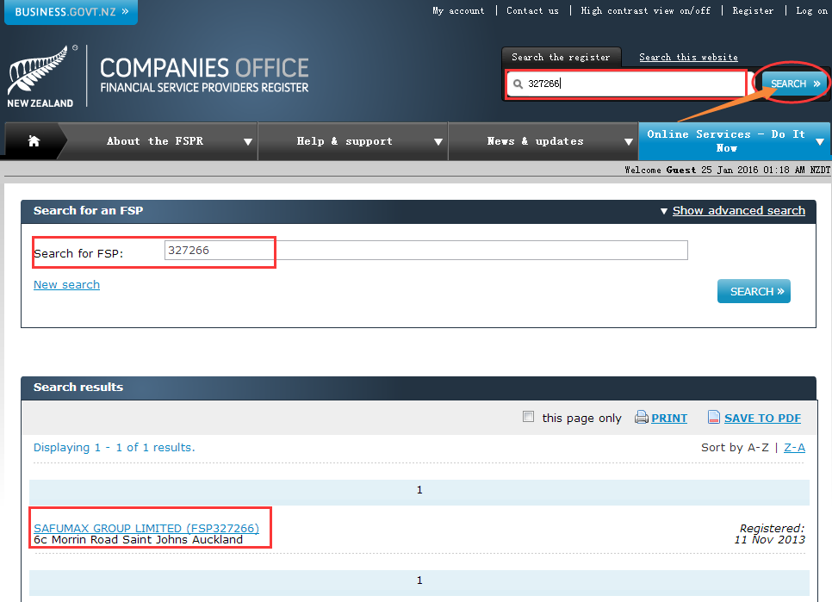Click the 'Search for an FSP' panel heading
This screenshot has height=602, width=832.
88,210
